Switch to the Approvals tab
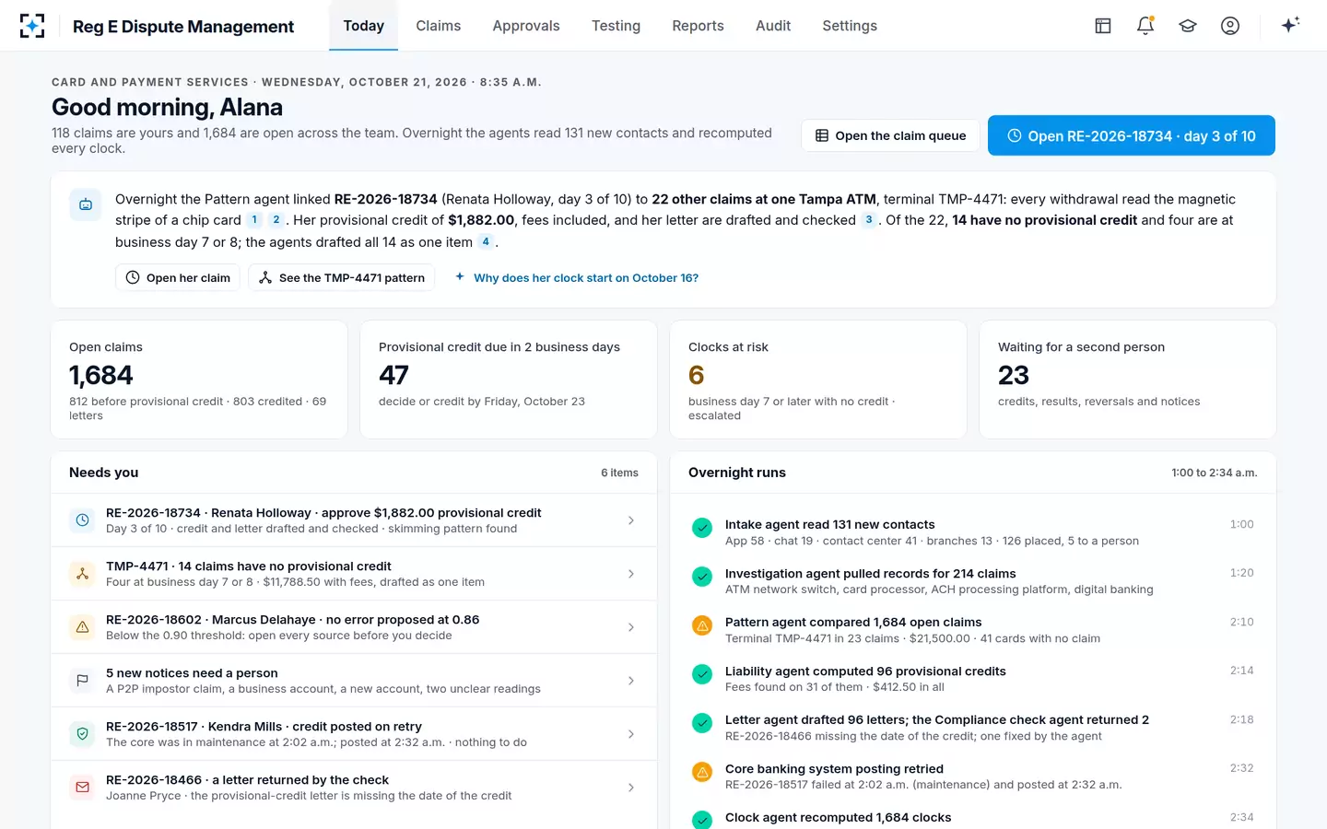 (x=526, y=26)
